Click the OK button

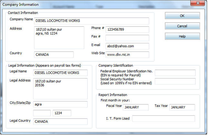(182, 16)
